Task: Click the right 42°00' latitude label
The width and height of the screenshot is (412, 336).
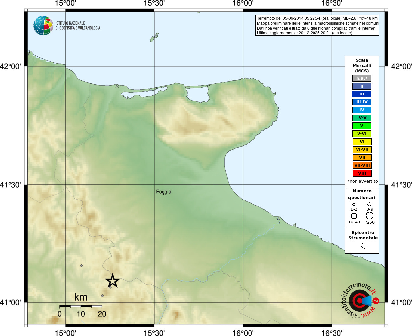Action: (x=401, y=67)
